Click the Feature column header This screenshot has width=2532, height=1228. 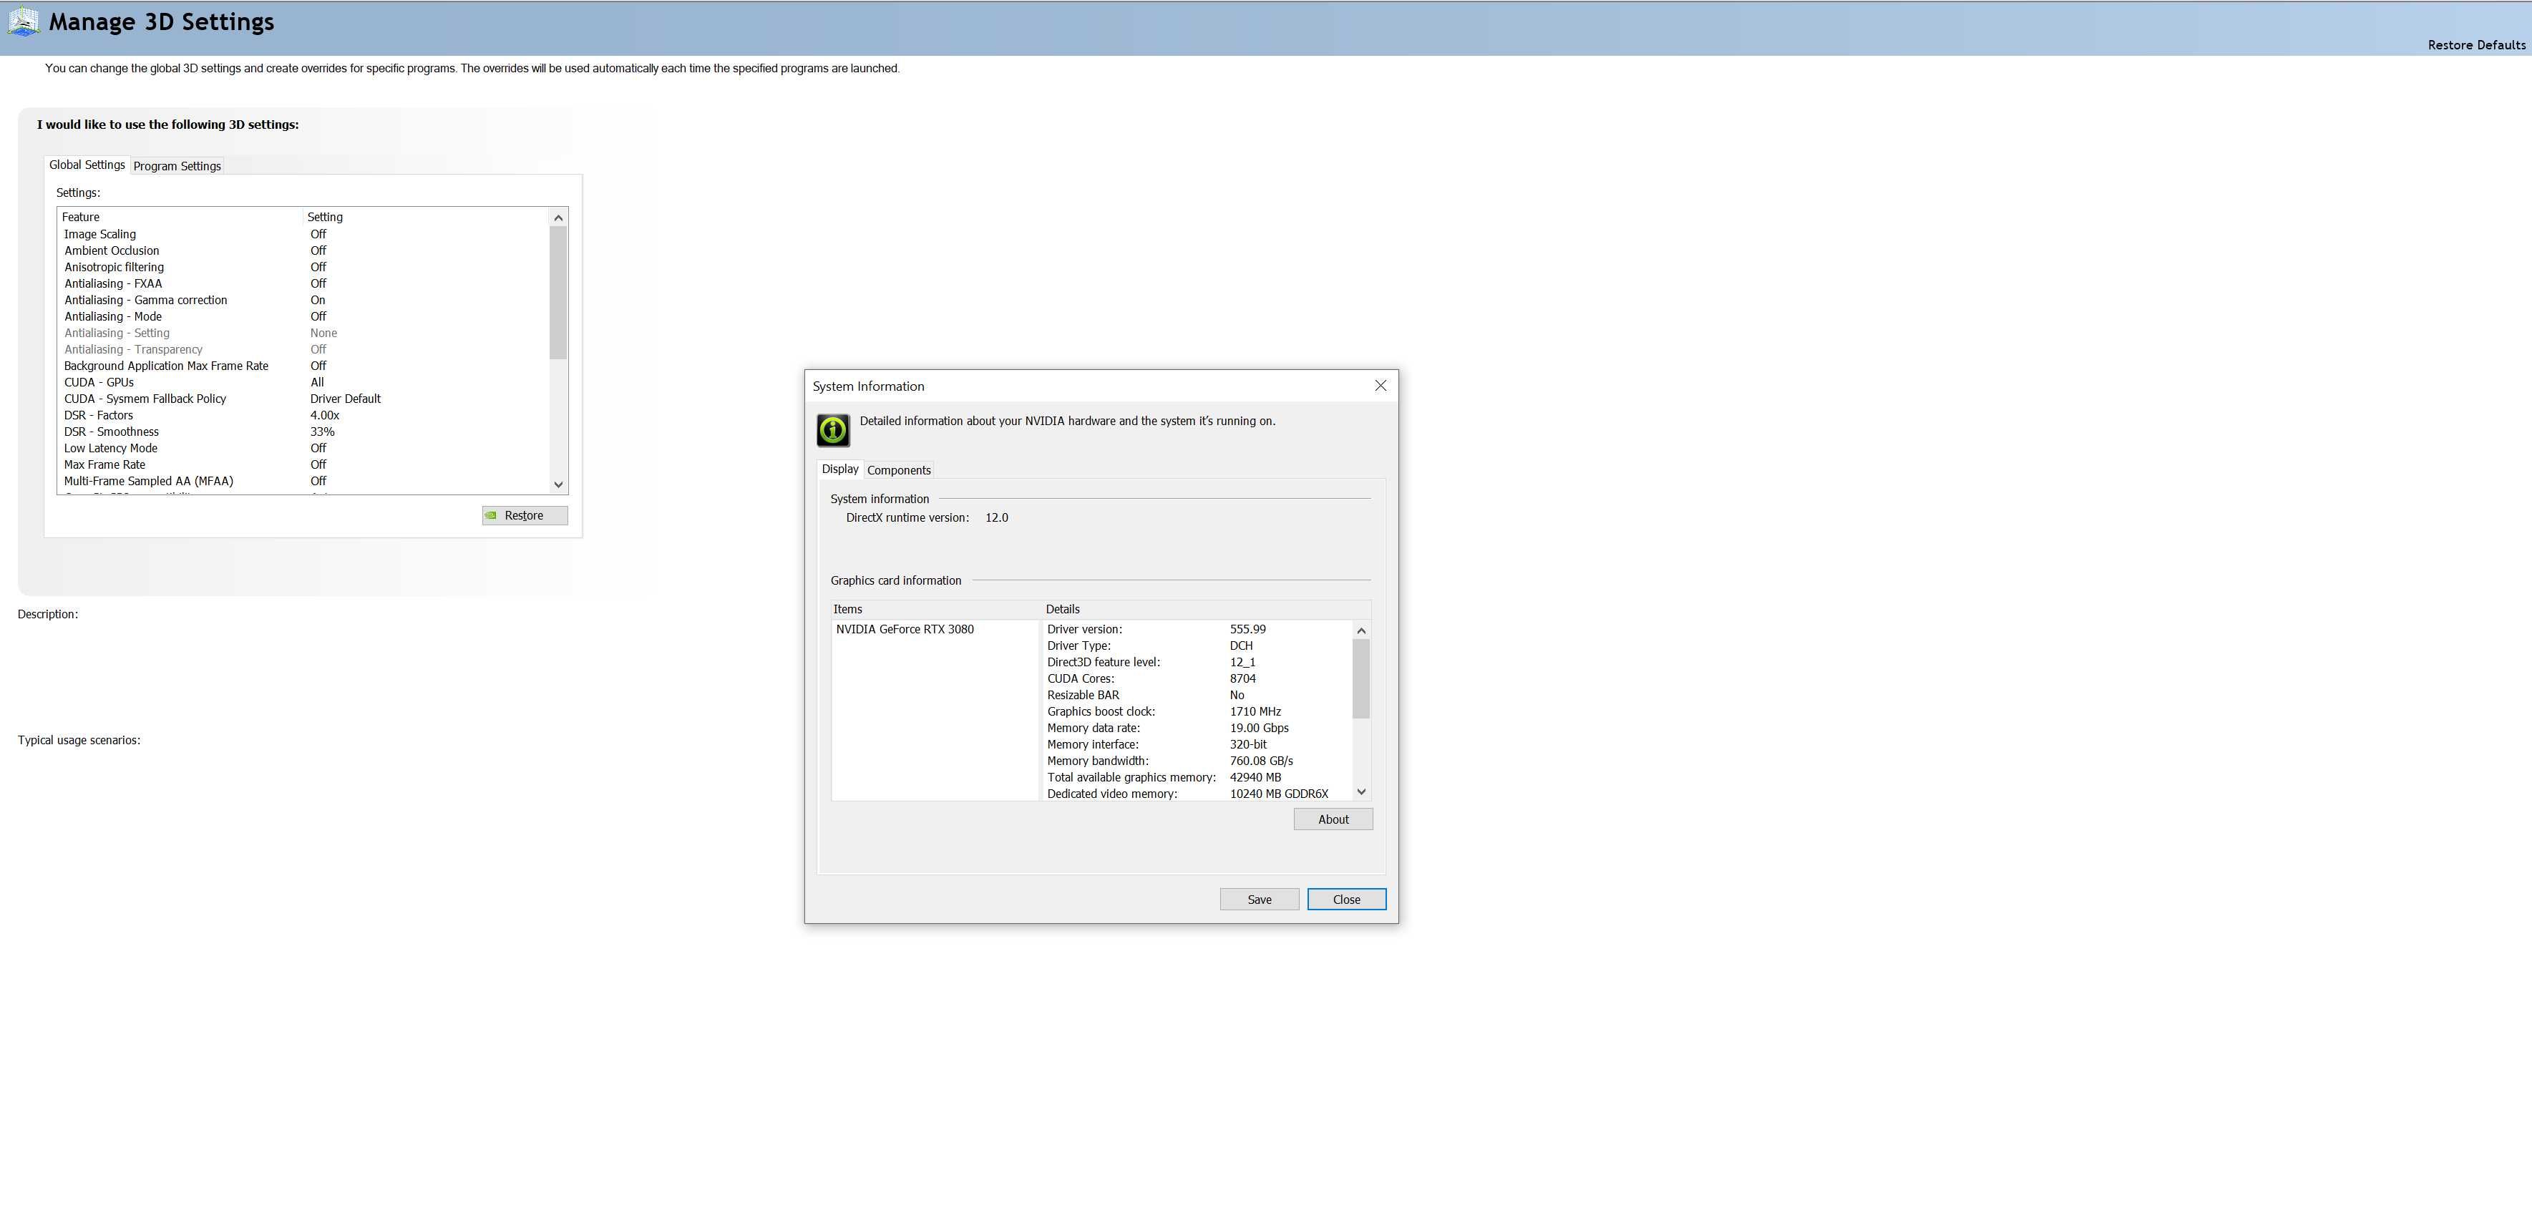click(180, 218)
